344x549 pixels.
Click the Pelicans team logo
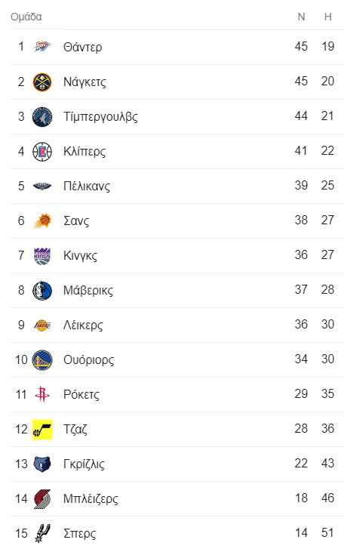(x=42, y=186)
